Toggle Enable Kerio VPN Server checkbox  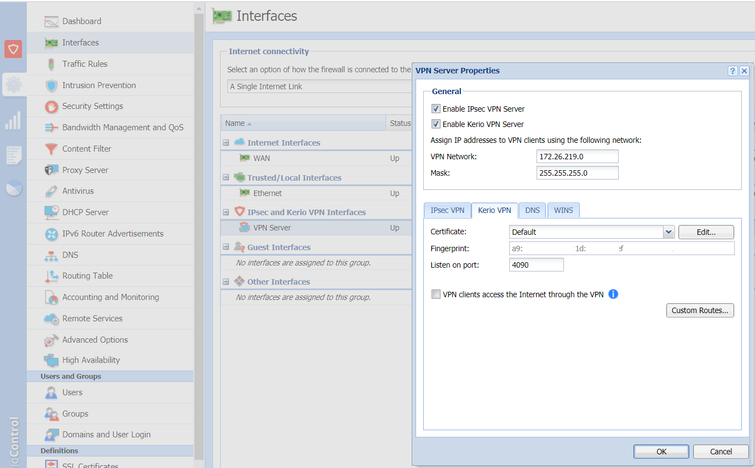click(x=436, y=124)
